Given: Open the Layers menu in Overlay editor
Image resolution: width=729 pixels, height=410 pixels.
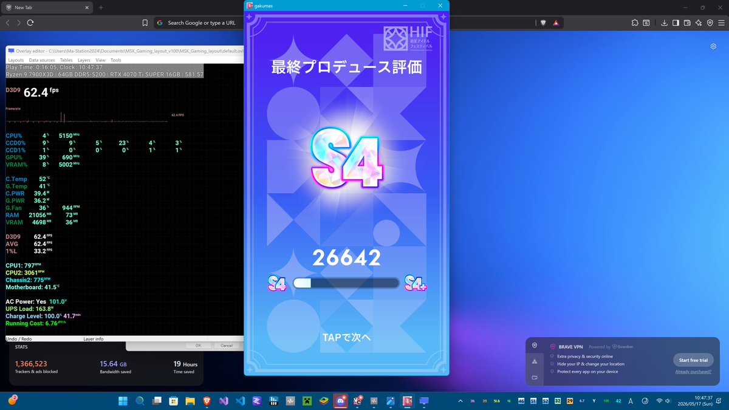Looking at the screenshot, I should click(x=84, y=60).
